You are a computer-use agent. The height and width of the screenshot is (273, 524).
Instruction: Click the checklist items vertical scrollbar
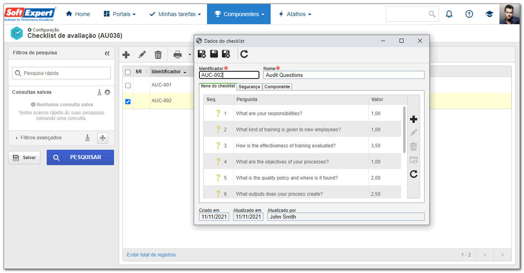click(x=404, y=130)
